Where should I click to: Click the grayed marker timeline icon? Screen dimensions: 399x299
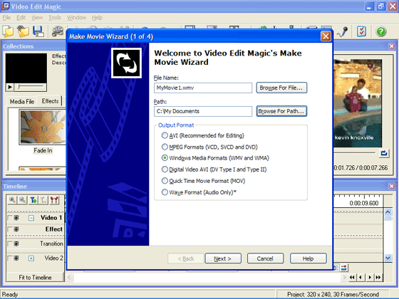click(x=43, y=200)
